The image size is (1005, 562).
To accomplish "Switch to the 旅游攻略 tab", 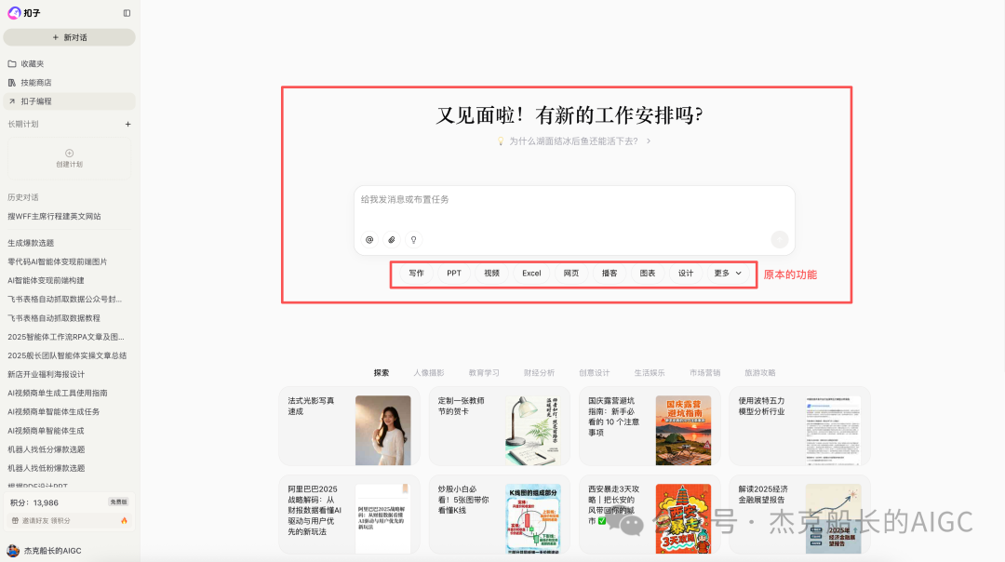I will (x=760, y=372).
